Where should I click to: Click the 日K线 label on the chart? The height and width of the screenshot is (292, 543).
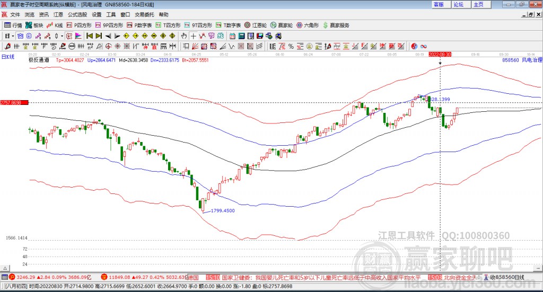pyautogui.click(x=8, y=57)
